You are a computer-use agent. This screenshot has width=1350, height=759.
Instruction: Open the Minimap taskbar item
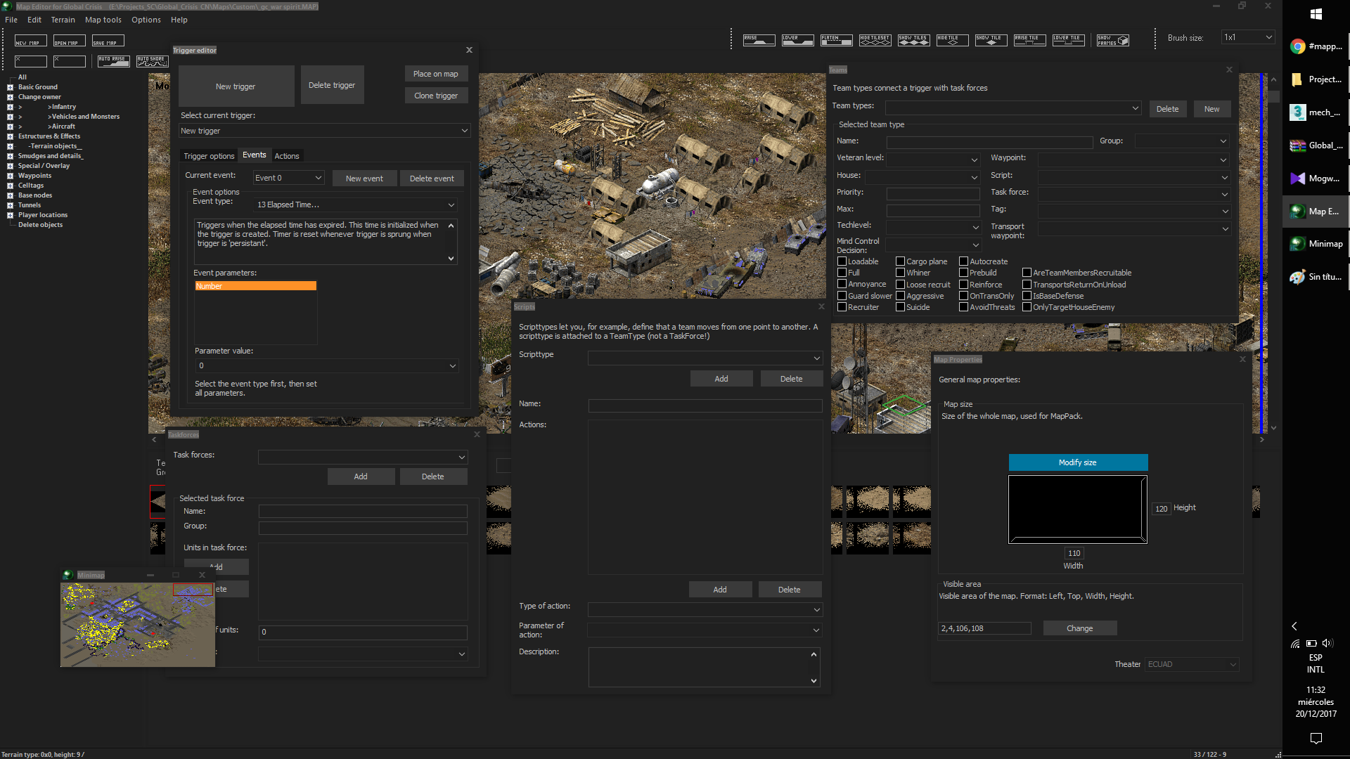tap(1316, 244)
